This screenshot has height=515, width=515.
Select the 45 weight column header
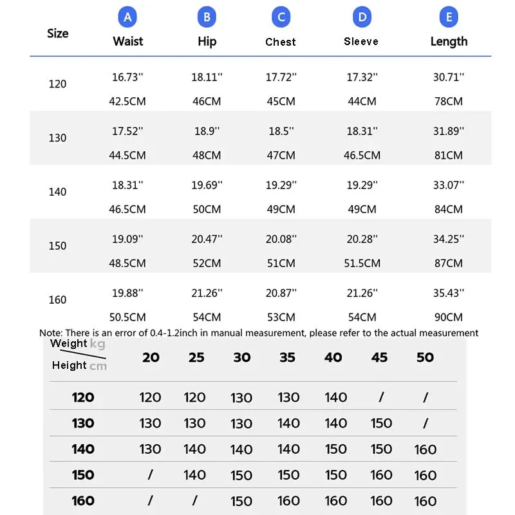[379, 357]
